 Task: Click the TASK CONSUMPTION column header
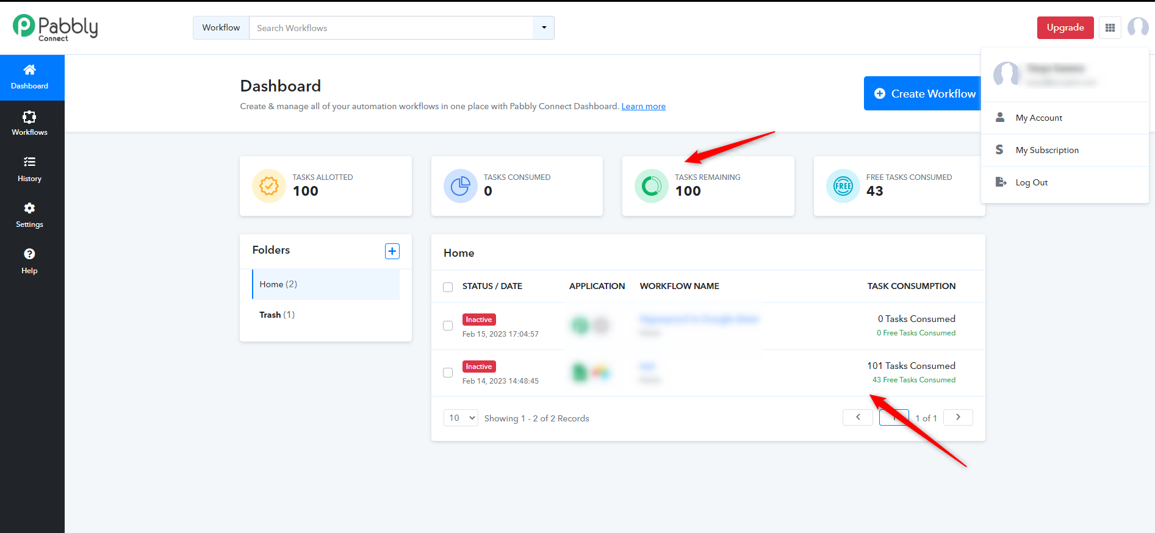tap(912, 286)
